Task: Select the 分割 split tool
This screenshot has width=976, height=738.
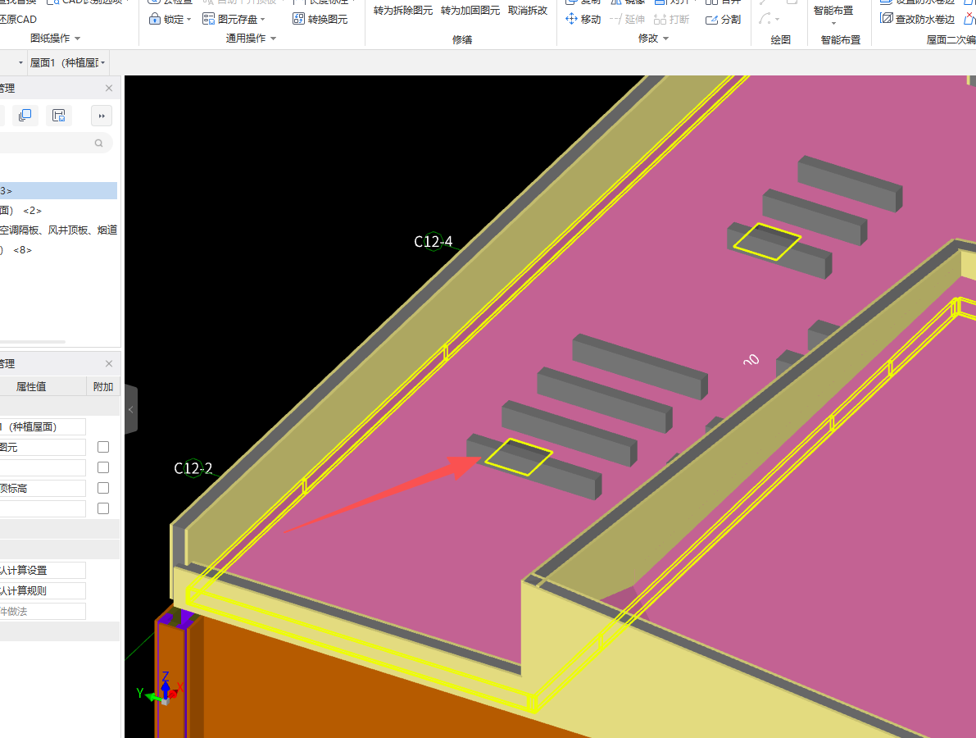Action: point(723,20)
